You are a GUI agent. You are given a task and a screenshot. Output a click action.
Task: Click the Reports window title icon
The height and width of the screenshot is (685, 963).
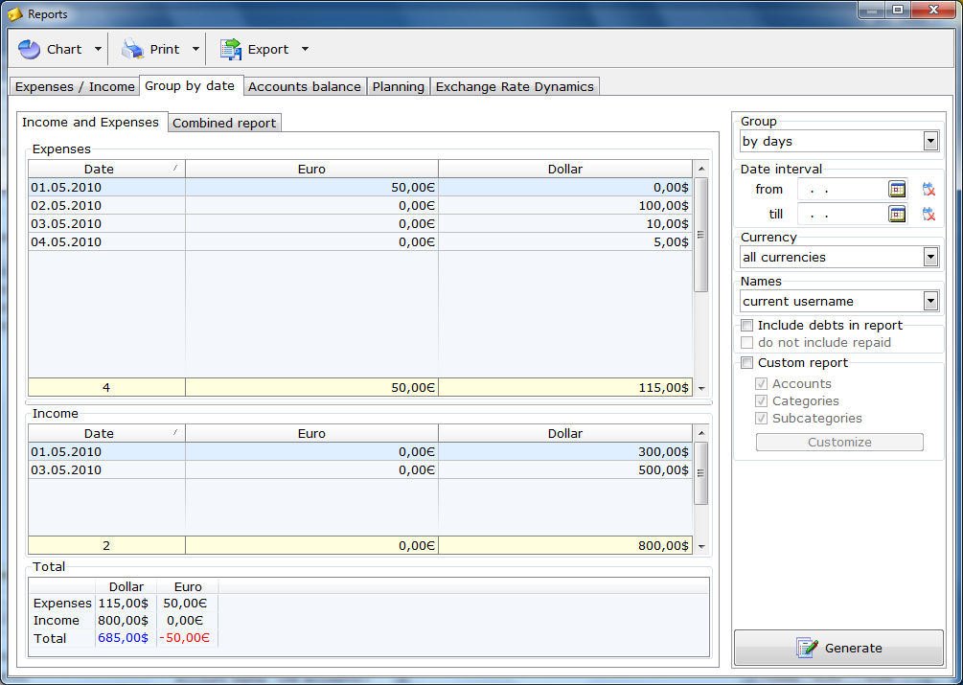(15, 14)
